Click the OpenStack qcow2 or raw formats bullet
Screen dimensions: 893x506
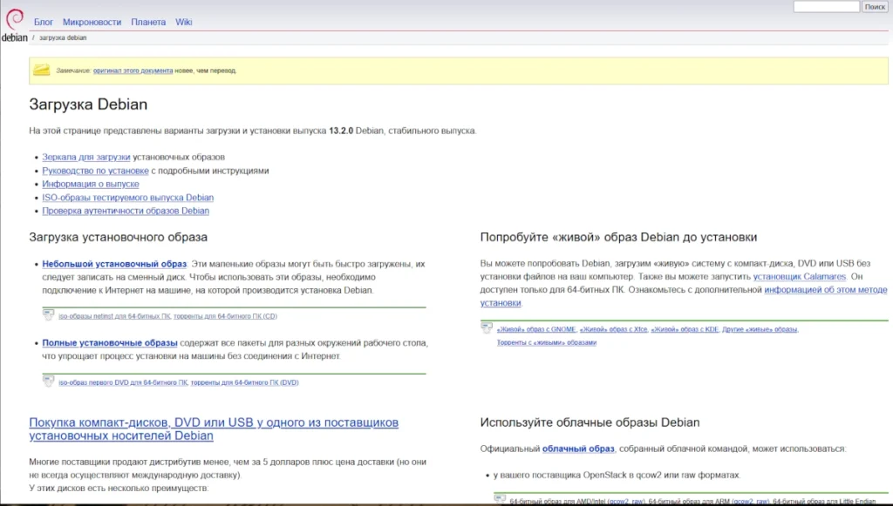tap(617, 475)
